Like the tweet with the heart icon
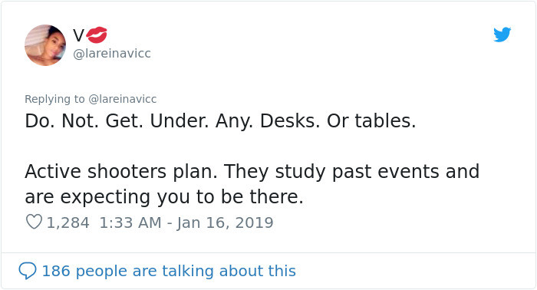 tap(34, 222)
